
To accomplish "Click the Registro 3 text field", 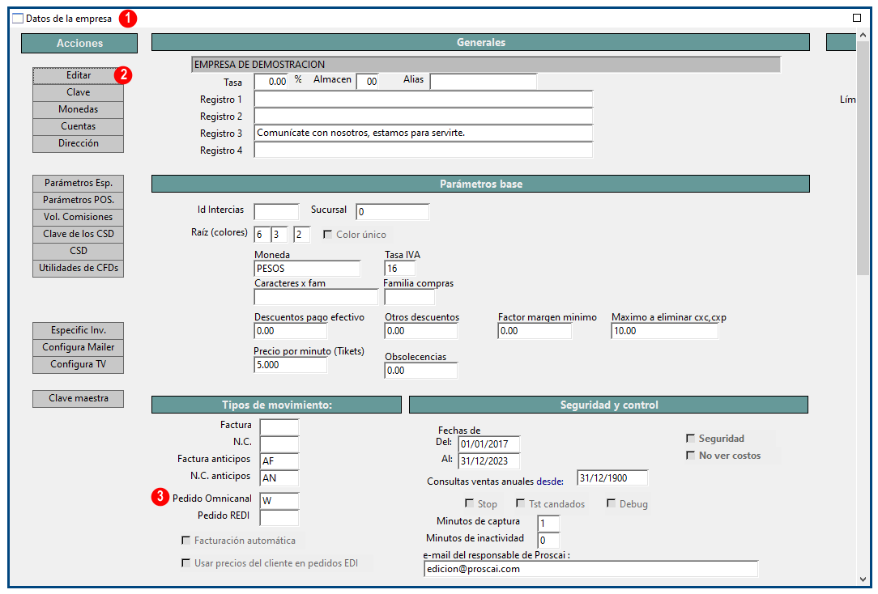I will click(424, 133).
